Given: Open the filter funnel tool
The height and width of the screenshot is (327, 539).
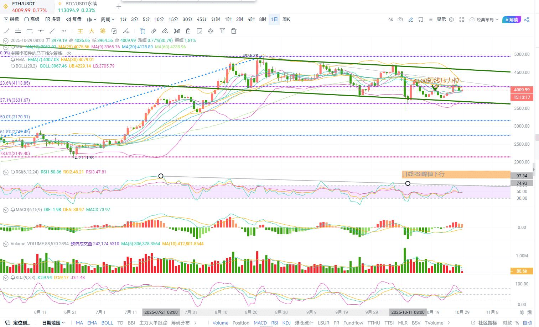Looking at the screenshot, I should tap(222, 31).
